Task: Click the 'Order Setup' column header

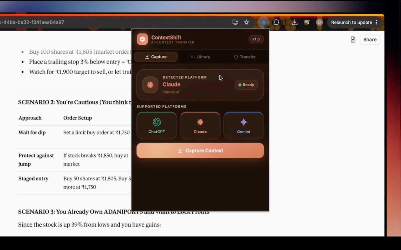Action: click(78, 118)
